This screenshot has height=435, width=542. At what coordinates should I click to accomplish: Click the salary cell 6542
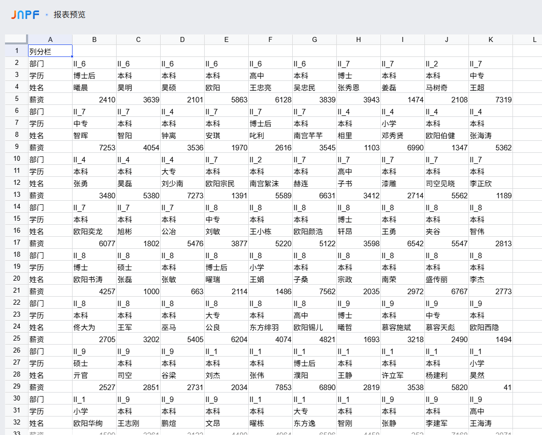click(403, 243)
